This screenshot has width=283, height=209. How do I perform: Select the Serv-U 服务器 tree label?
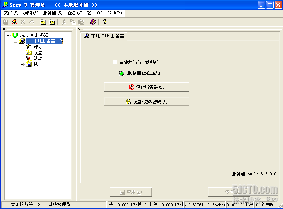tap(34, 35)
